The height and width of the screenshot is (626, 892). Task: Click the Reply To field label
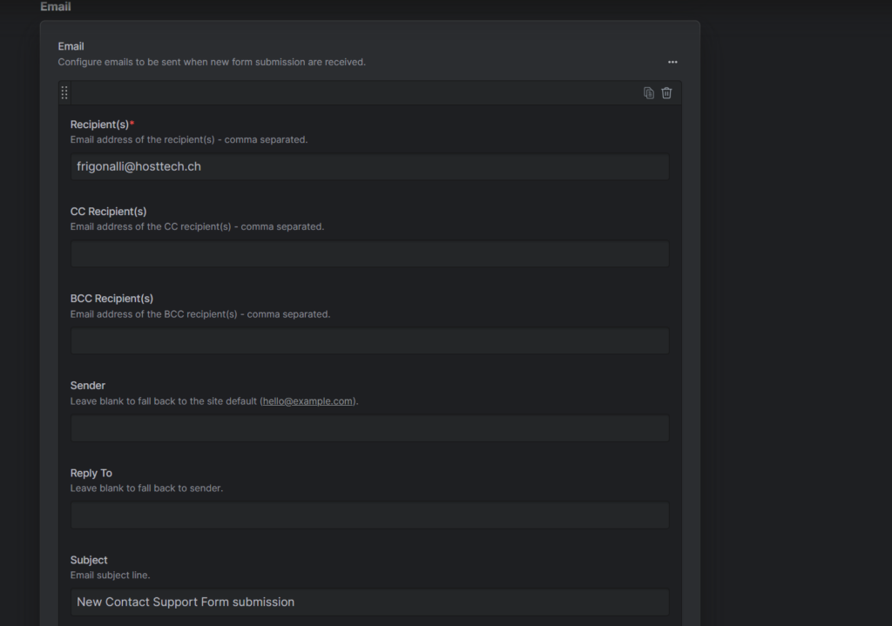(91, 473)
